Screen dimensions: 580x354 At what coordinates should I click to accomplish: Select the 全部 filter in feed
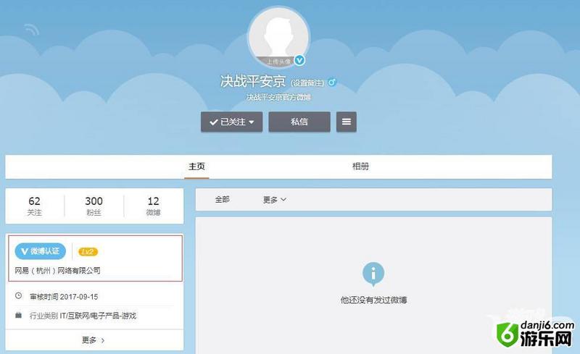(223, 200)
